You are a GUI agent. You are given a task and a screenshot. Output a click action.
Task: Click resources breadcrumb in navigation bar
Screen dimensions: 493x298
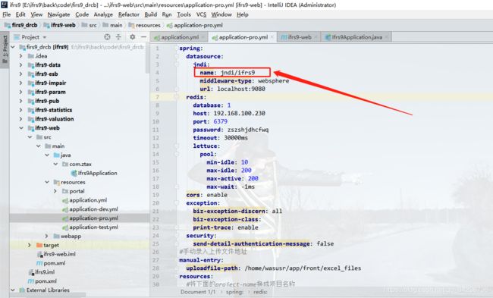145,25
